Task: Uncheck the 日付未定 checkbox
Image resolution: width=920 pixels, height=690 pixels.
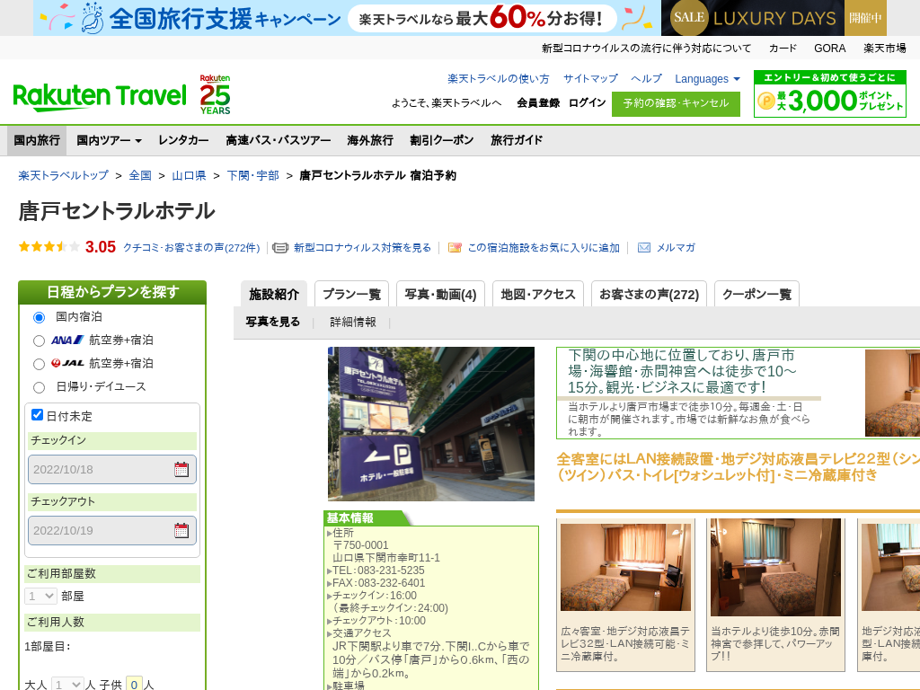Action: pos(37,415)
